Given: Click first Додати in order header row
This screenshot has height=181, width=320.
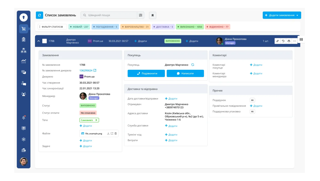Looking at the screenshot, I should click(141, 41).
